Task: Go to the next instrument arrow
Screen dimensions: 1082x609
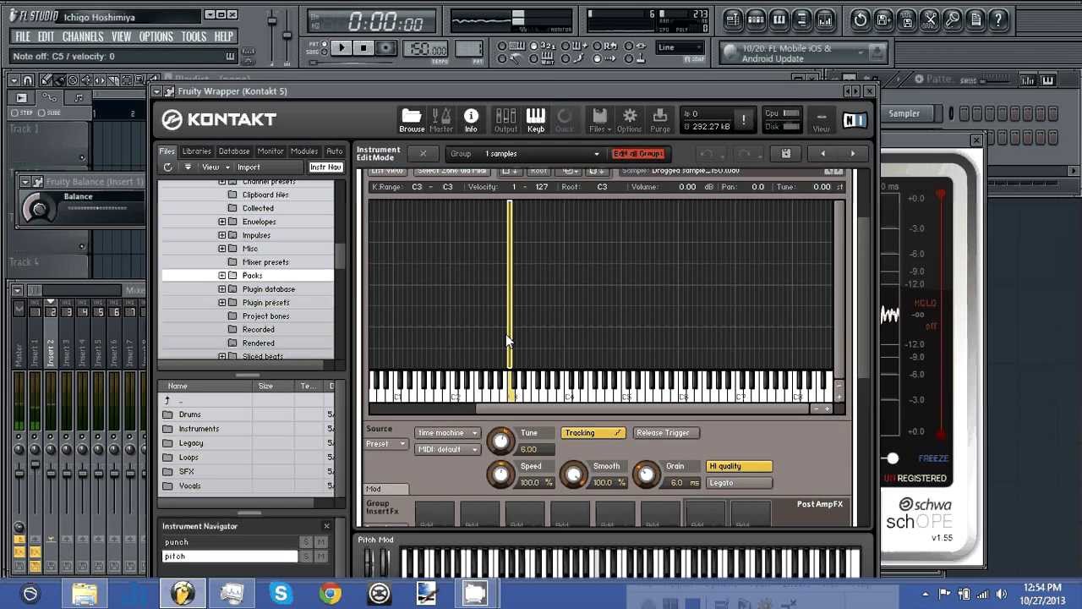Action: (852, 153)
